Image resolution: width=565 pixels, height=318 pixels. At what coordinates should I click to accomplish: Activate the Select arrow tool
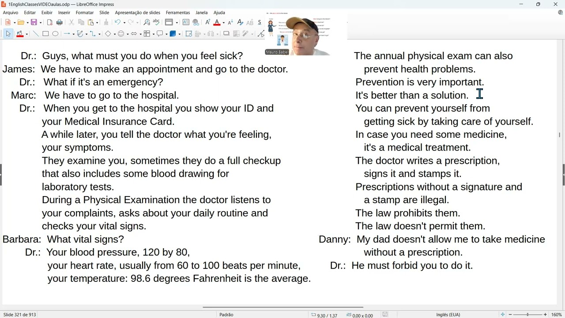click(x=8, y=34)
